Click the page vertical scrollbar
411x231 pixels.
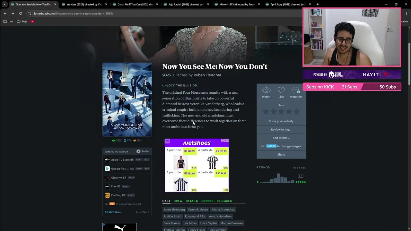coord(409,64)
